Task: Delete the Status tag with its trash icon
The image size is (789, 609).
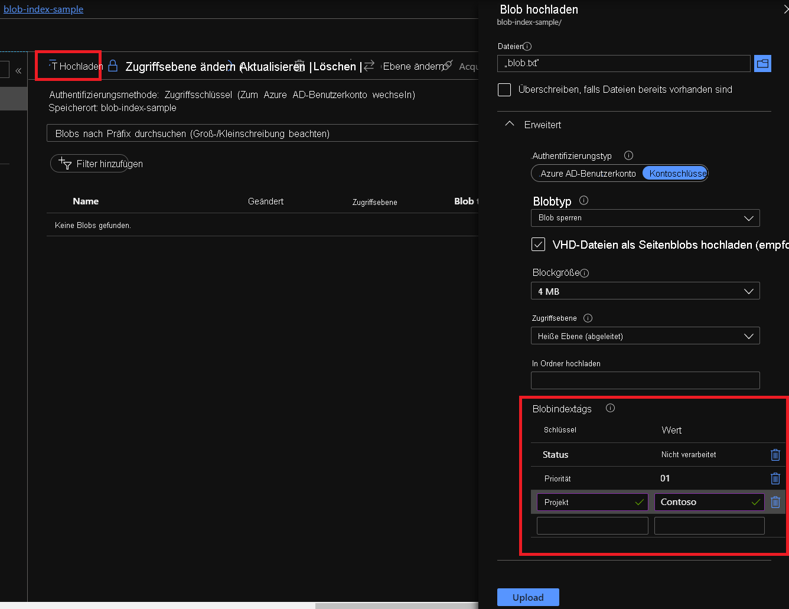Action: 775,455
